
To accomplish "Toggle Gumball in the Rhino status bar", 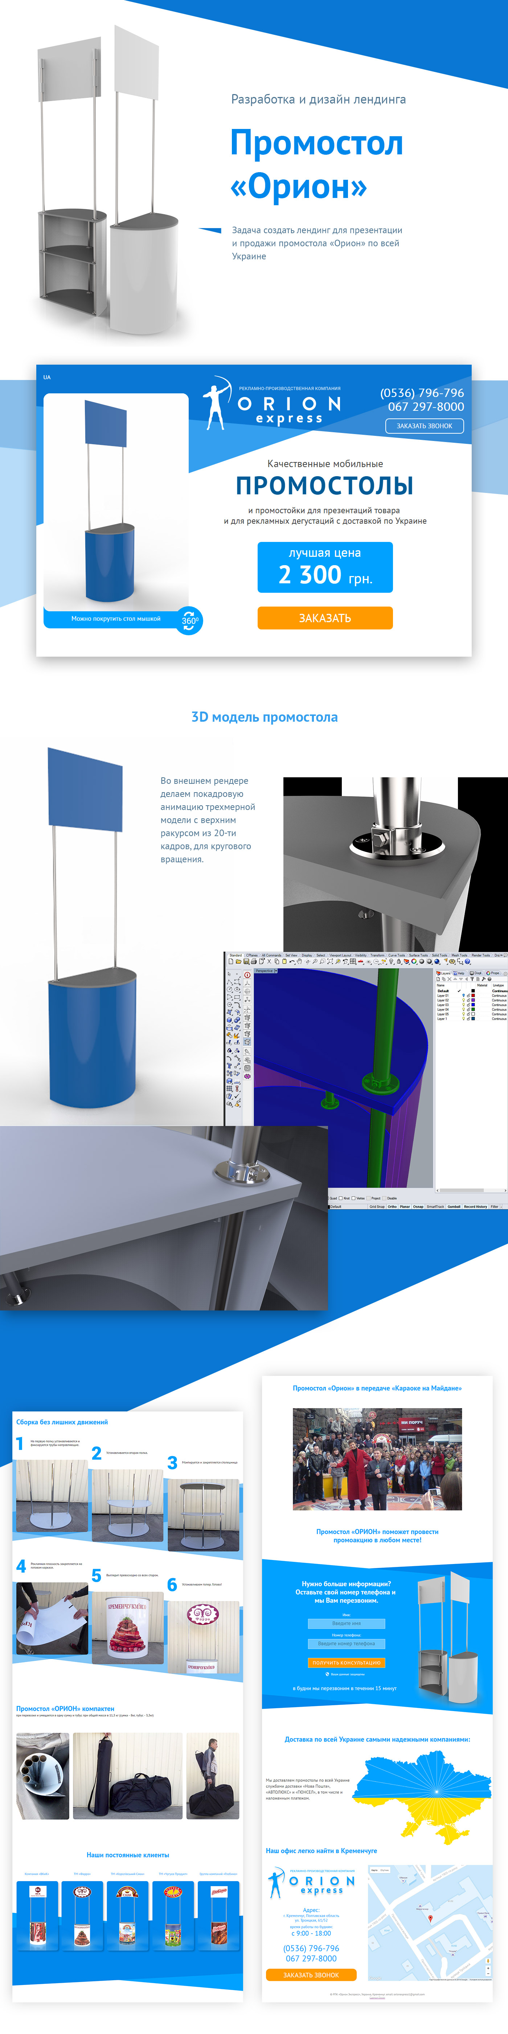I will [454, 1207].
